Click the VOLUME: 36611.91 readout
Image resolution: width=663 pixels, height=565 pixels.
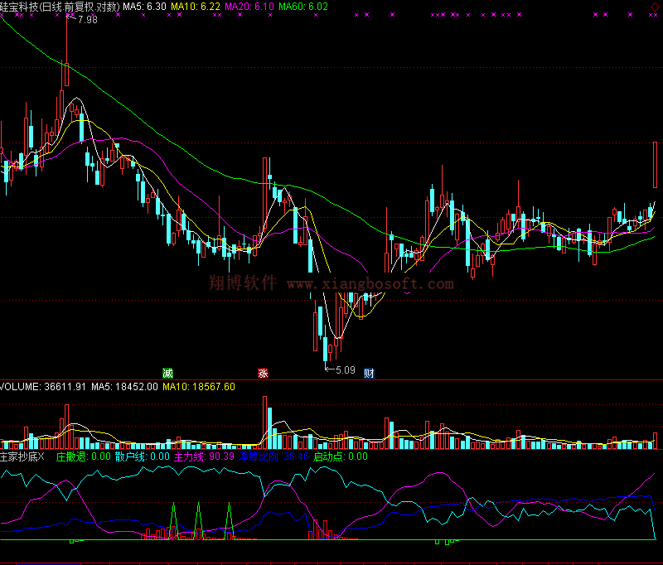43,387
